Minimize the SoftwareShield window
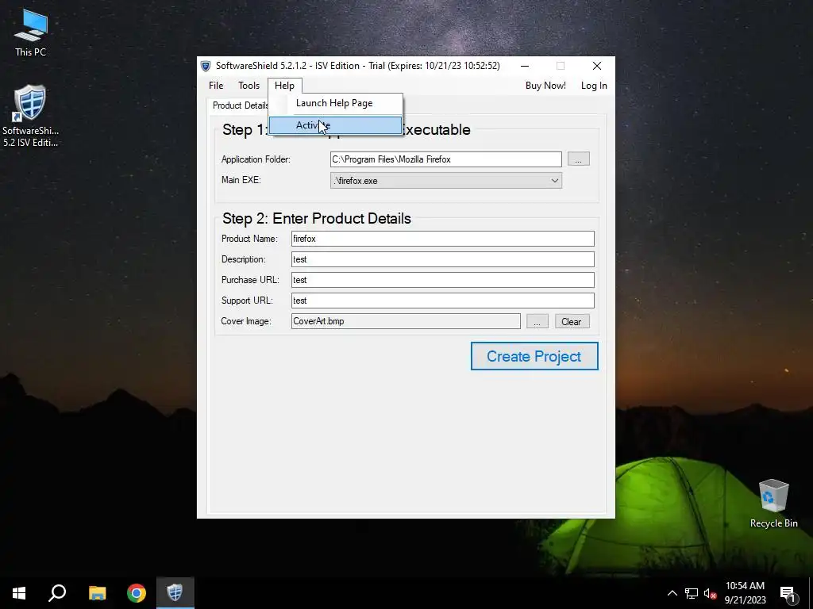 click(x=525, y=66)
